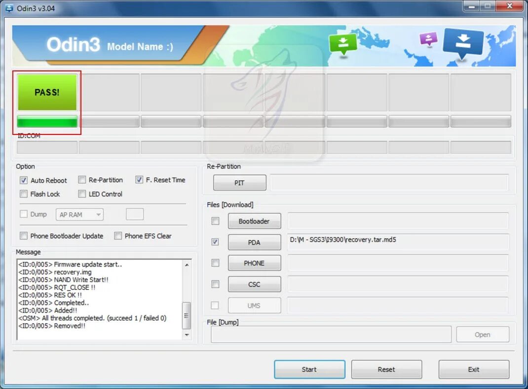Click 'Firmware update start..' log line
The height and width of the screenshot is (389, 528).
click(70, 264)
